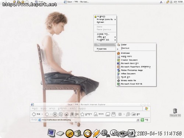
Task: Choose Properties in the context menu
Action: point(105,49)
